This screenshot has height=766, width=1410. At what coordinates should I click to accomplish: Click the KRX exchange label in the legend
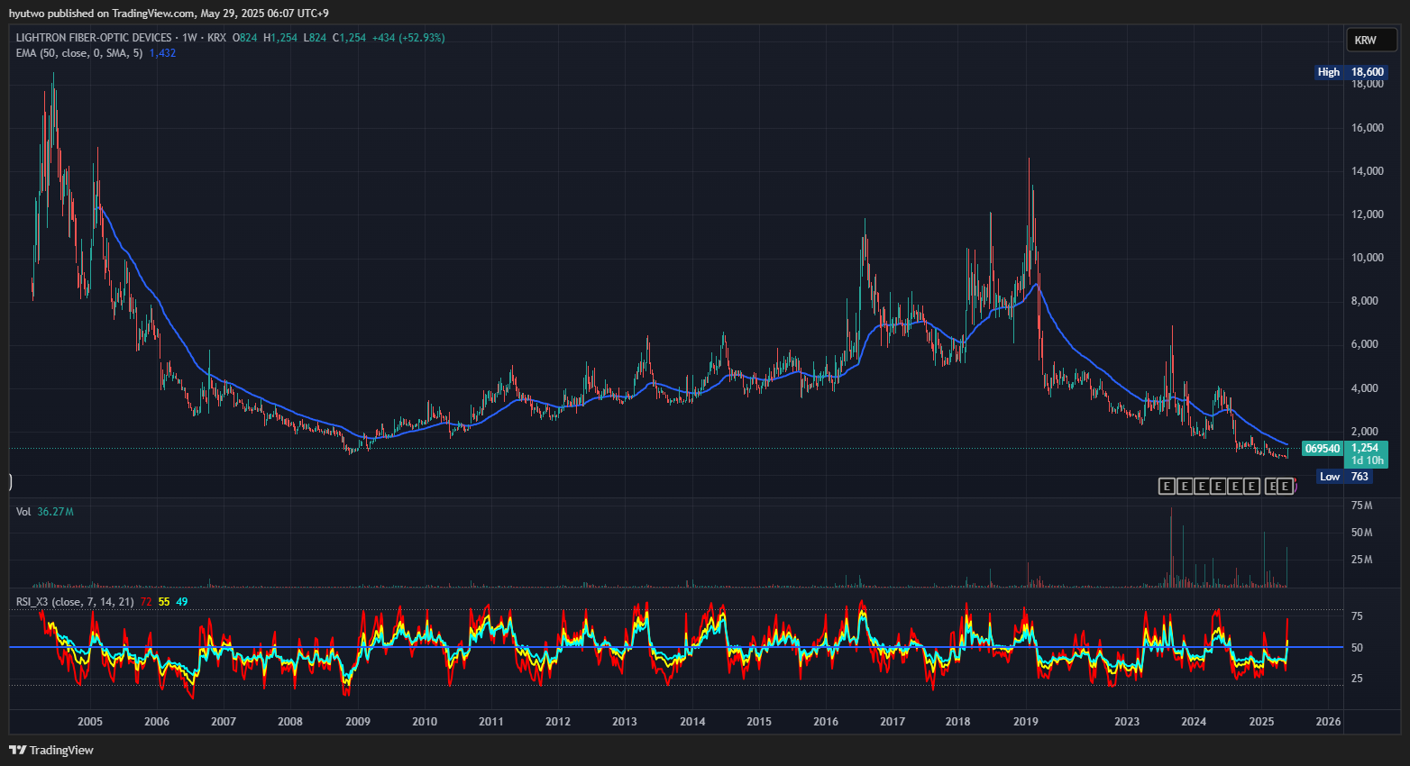pos(216,38)
